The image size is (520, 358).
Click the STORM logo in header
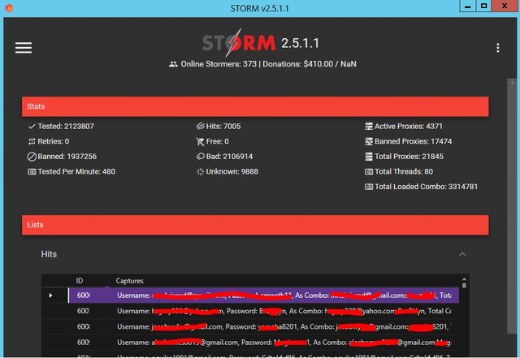pyautogui.click(x=239, y=43)
